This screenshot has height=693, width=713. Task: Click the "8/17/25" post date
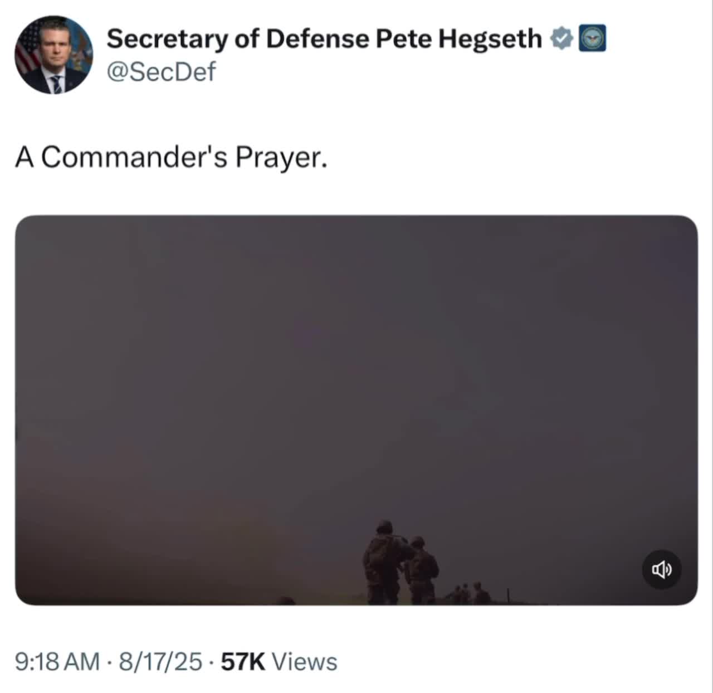[x=160, y=662]
